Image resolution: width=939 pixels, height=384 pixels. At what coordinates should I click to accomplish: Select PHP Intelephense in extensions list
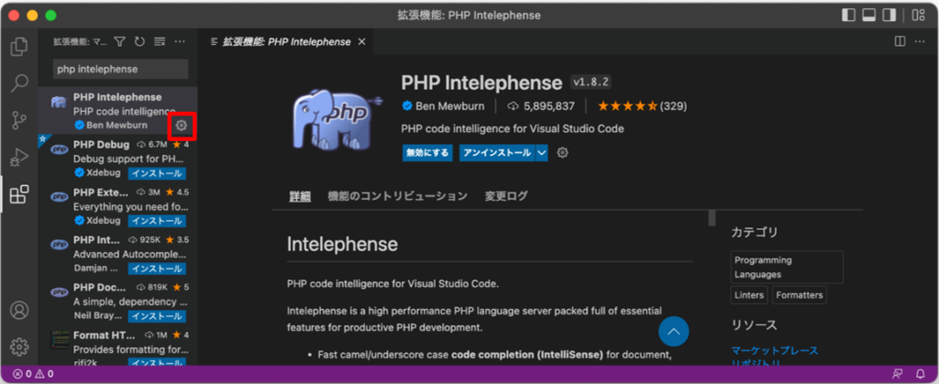coord(117,111)
